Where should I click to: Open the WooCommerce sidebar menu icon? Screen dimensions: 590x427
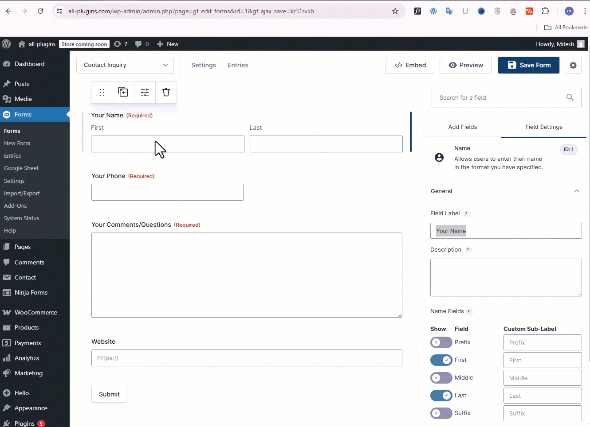[7, 312]
